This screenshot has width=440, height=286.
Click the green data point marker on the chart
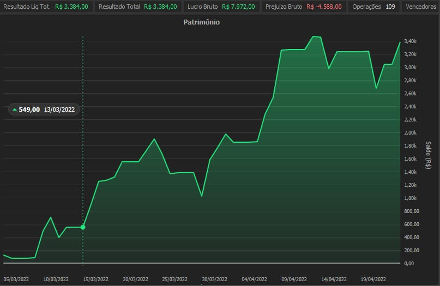click(x=83, y=227)
